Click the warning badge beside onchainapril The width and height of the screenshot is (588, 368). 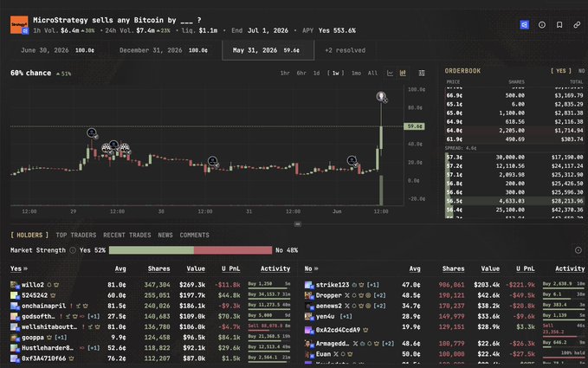[71, 307]
